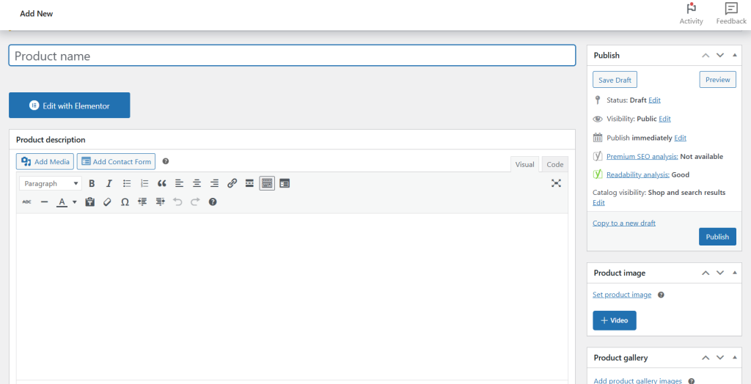The height and width of the screenshot is (384, 751).
Task: Edit the publish immediately schedule
Action: coord(680,138)
